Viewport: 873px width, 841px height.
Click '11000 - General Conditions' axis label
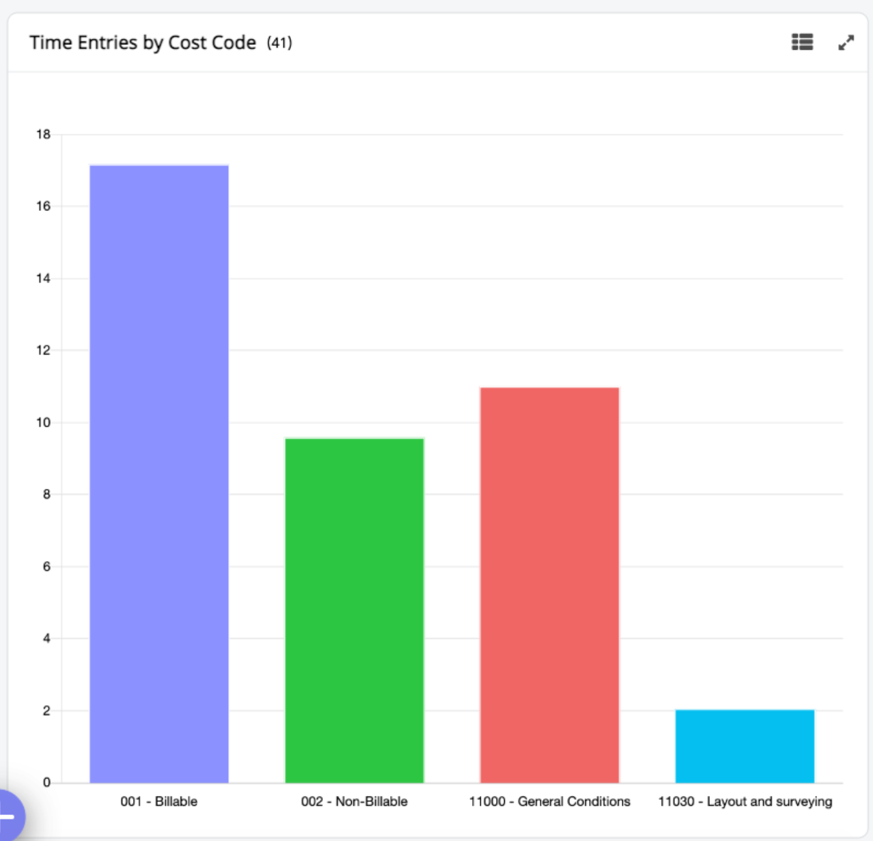coord(549,801)
